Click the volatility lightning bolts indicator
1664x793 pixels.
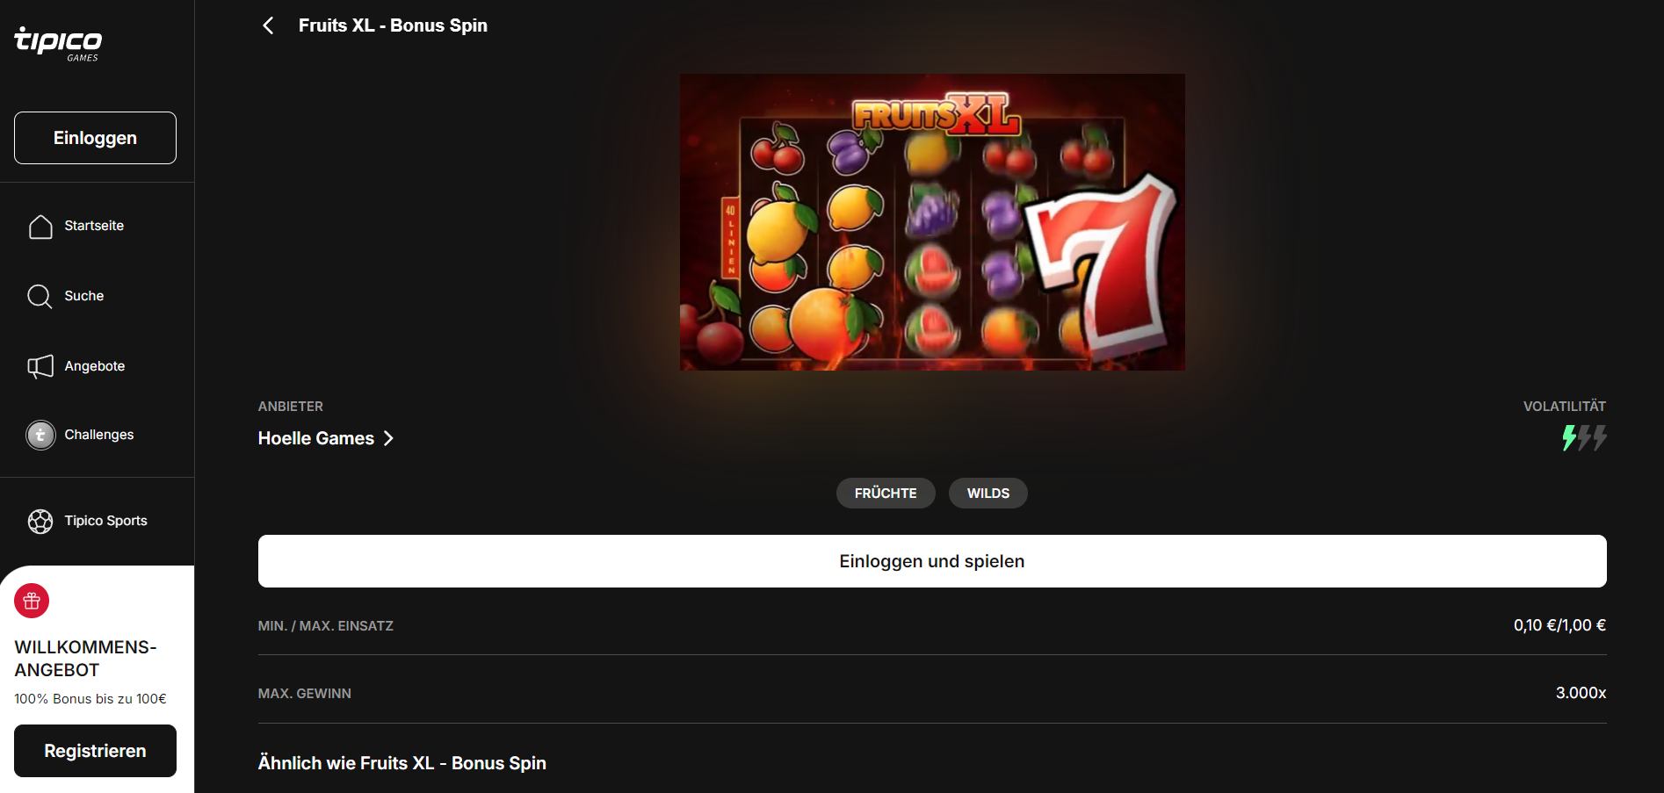pyautogui.click(x=1584, y=437)
